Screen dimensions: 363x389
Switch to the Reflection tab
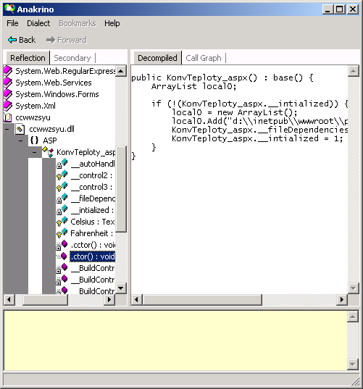point(28,58)
